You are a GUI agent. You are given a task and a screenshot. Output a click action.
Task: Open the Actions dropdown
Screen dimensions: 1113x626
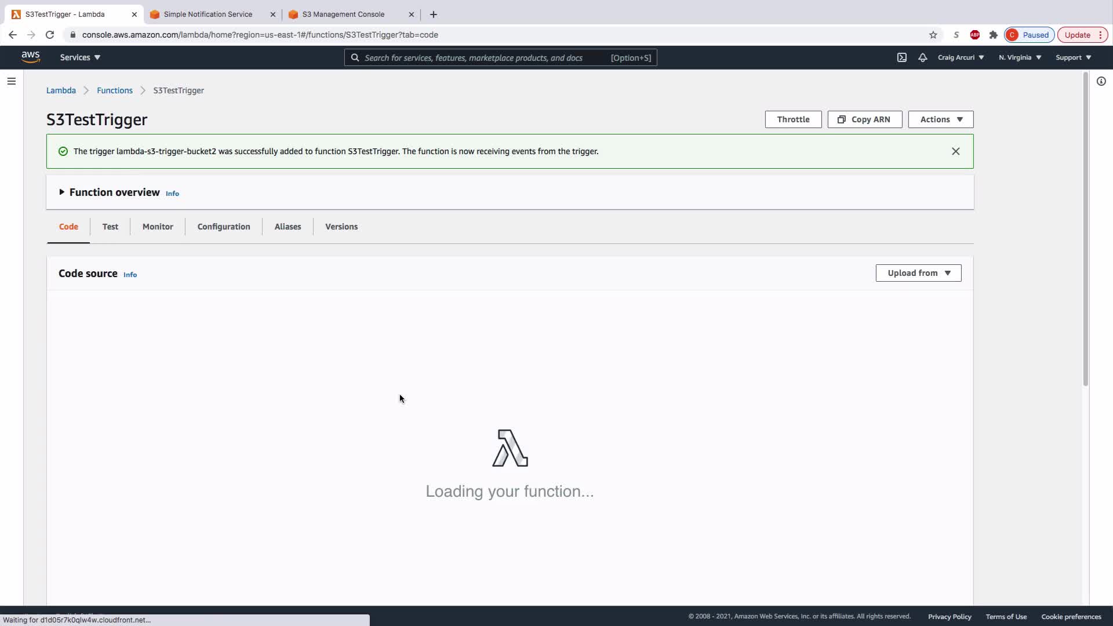(x=940, y=119)
